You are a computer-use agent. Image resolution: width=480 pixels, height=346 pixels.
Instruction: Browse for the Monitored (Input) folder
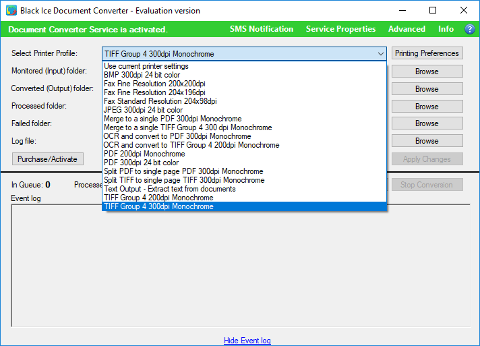pyautogui.click(x=427, y=71)
